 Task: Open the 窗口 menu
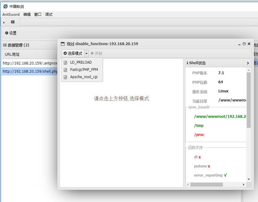38,15
